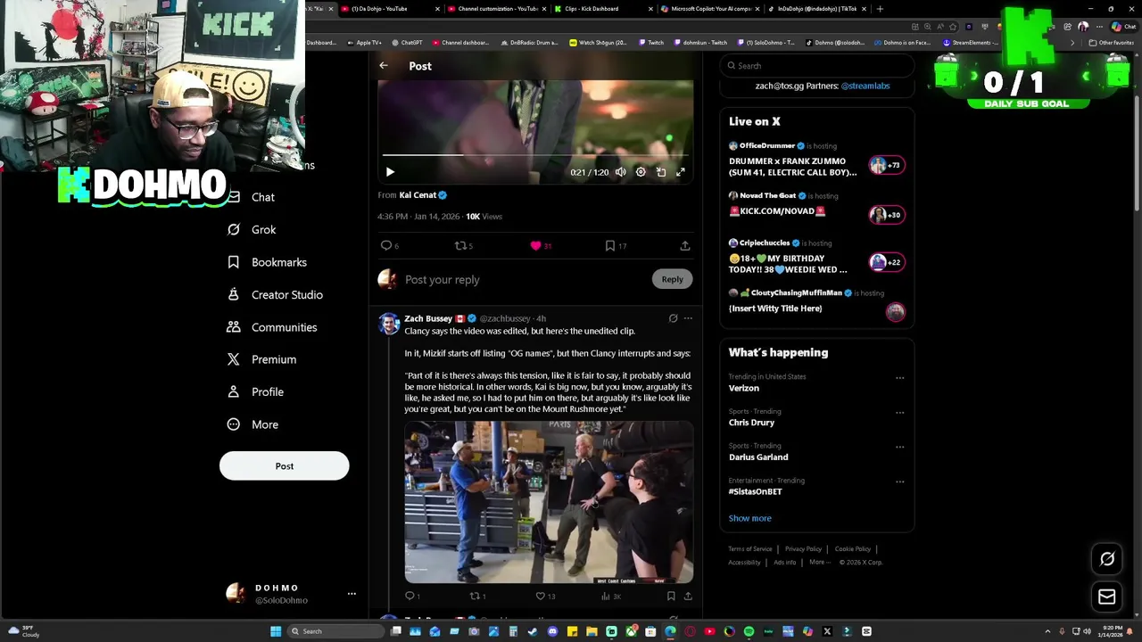Bookmark the main post
1142x642 pixels.
click(x=610, y=245)
